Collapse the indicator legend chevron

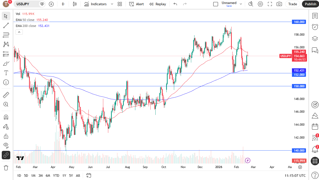19,32
